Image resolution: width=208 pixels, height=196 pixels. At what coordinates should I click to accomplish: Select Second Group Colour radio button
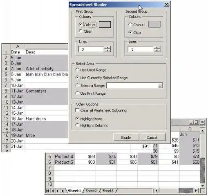point(130,24)
